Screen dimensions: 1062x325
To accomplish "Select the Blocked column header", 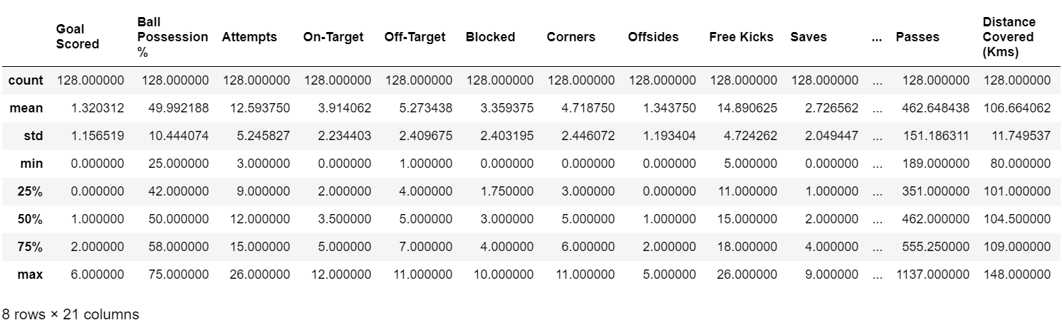I will pos(490,36).
